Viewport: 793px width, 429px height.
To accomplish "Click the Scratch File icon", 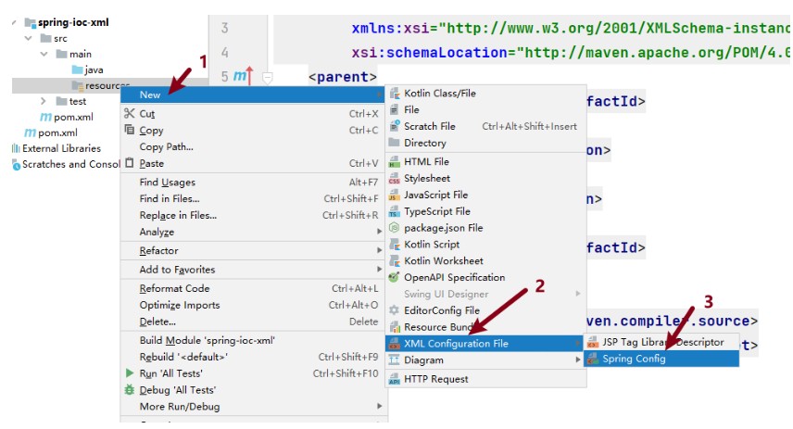I will [x=395, y=126].
